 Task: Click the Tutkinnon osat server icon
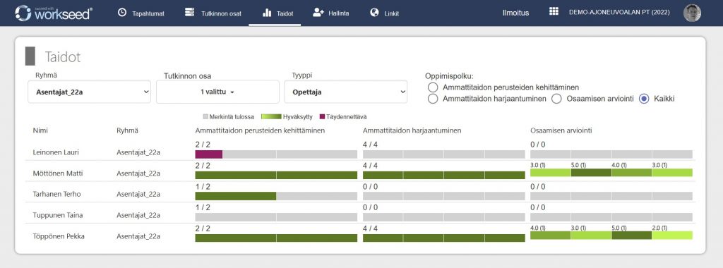(189, 13)
